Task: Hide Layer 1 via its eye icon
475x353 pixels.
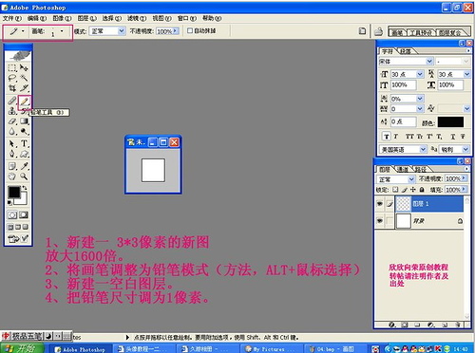Action: pos(379,204)
